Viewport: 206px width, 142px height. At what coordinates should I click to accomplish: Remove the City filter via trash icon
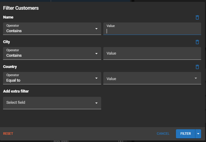point(197,42)
